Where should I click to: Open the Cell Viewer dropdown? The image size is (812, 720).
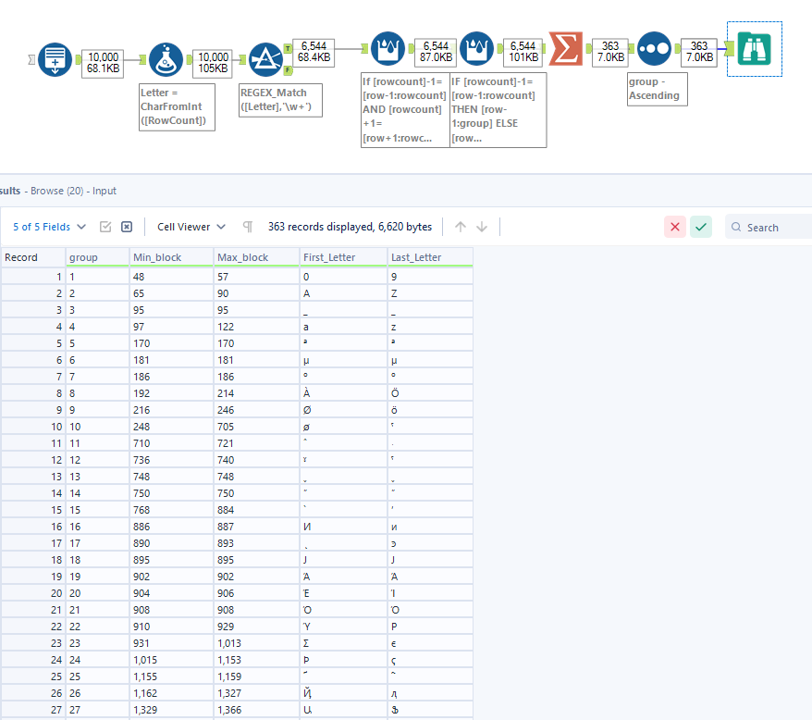tap(191, 227)
